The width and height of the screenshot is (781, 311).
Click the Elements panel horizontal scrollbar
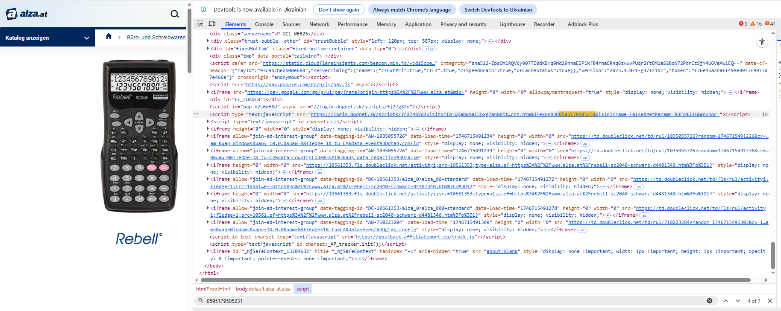click(x=476, y=280)
